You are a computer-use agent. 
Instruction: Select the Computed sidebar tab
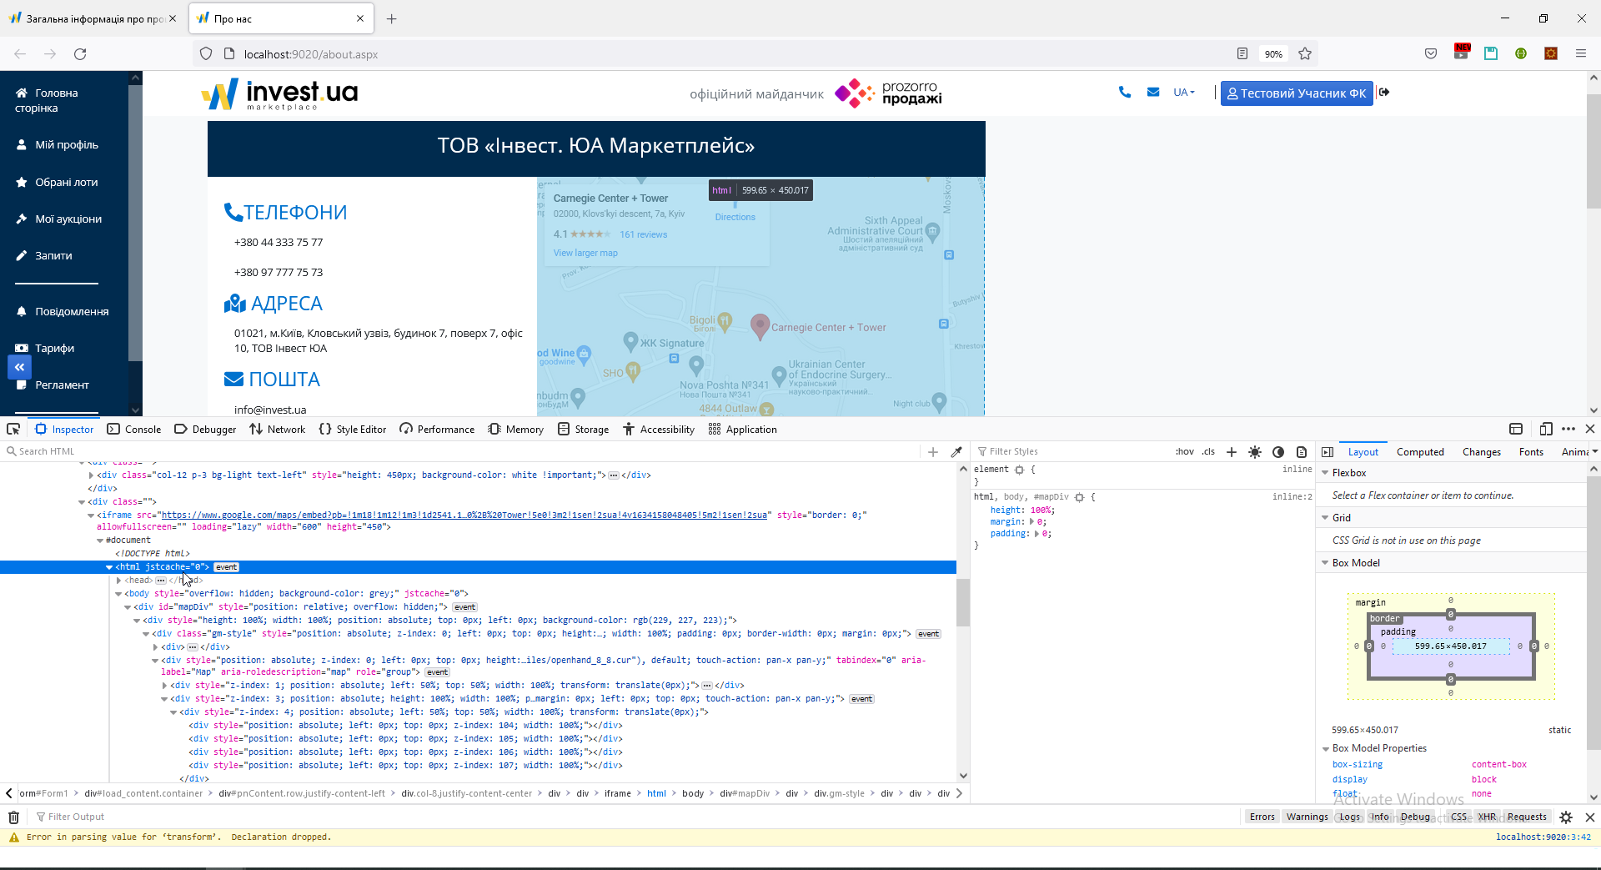(1420, 452)
